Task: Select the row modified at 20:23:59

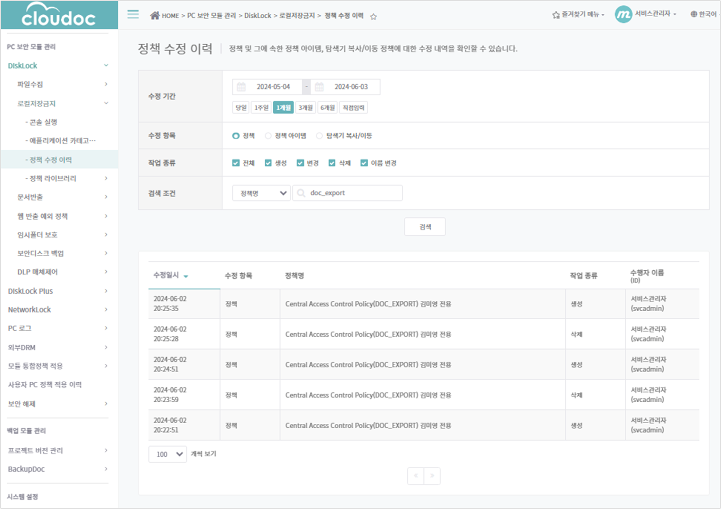Action: tap(424, 395)
